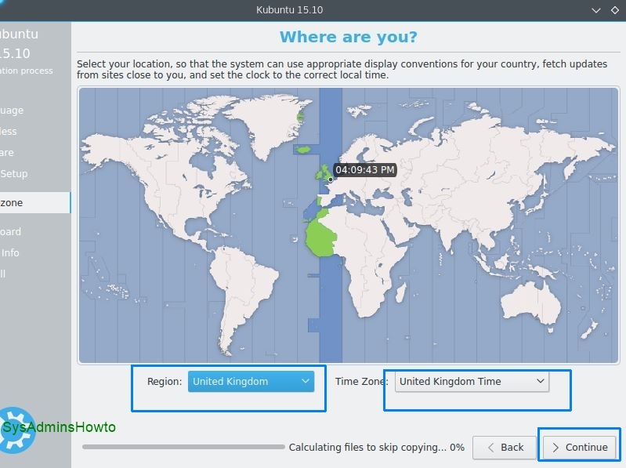Click the 04:09:43 PM time label on map

pos(364,169)
